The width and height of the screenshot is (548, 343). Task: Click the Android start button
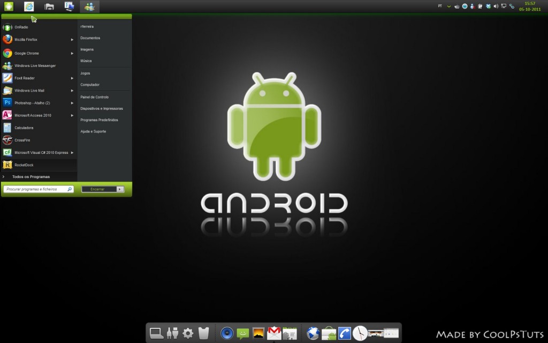click(9, 6)
